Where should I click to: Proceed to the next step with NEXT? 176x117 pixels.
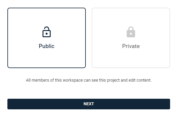(x=89, y=104)
